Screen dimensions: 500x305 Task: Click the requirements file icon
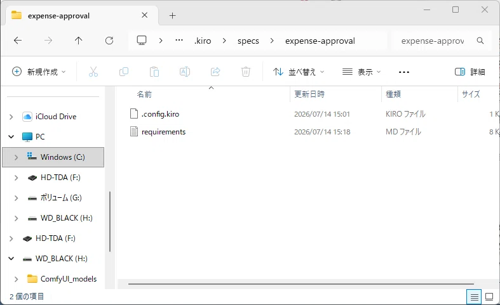pyautogui.click(x=134, y=131)
